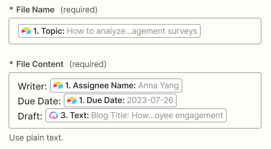Screen dimensions: 271x149
Task: Click '(required)' next to File Content
Action: (x=88, y=64)
